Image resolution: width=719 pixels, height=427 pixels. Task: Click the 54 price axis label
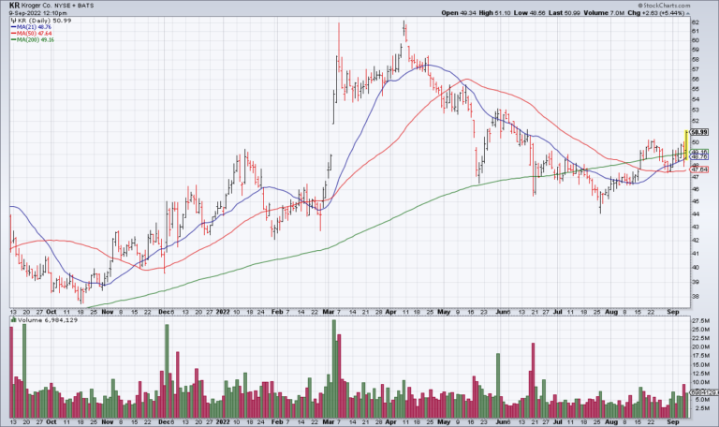click(696, 99)
